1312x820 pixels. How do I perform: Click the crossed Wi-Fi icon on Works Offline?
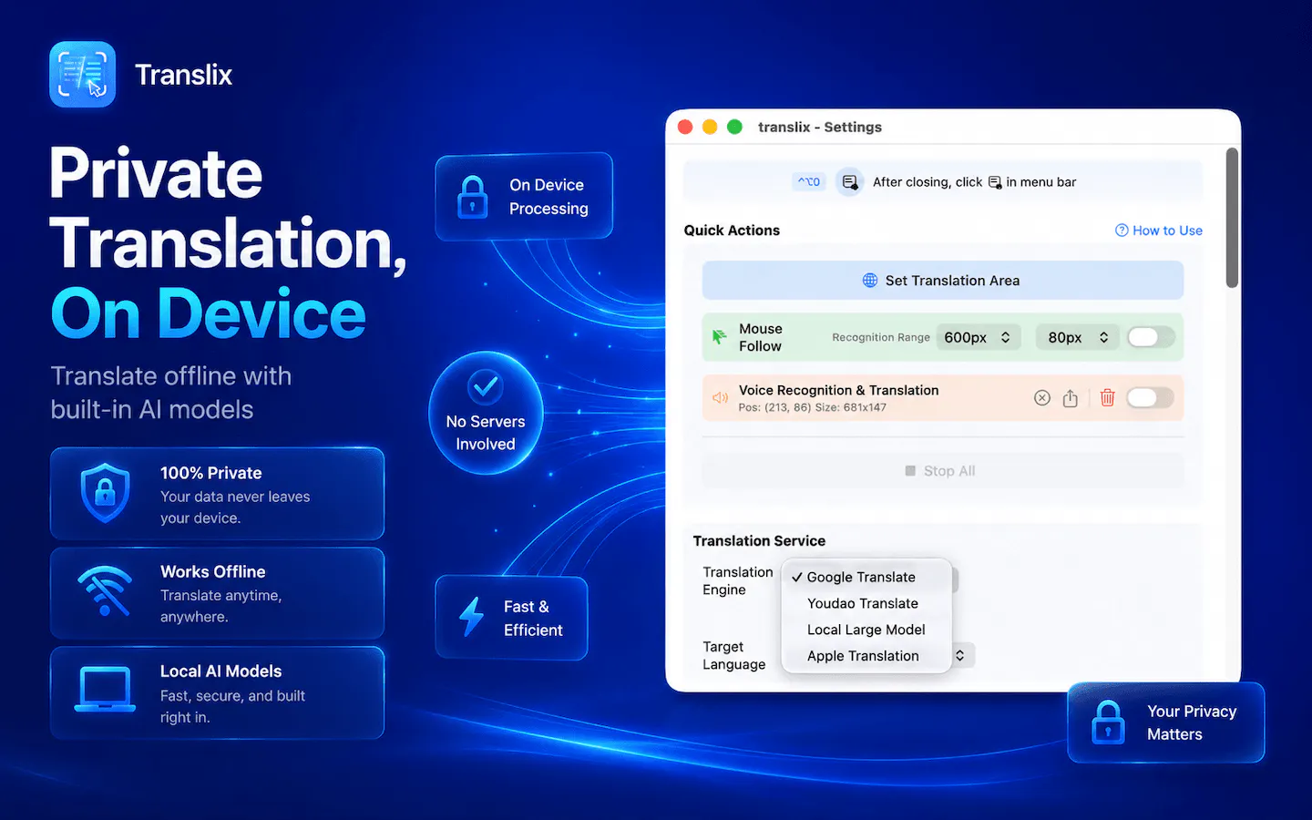click(105, 591)
